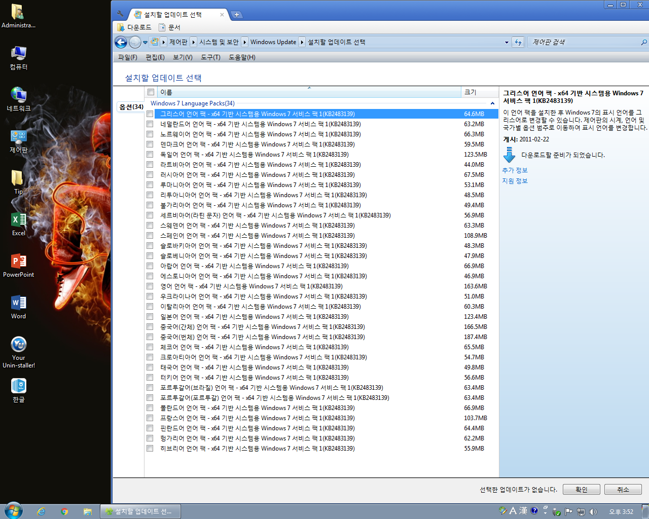Screen dimensions: 649x519
Task: Open the 파일(F) menu
Action: tap(128, 57)
